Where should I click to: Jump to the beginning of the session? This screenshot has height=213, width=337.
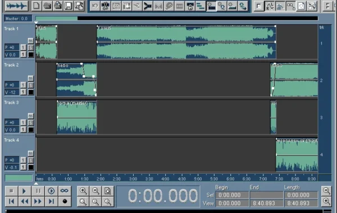tap(11, 201)
